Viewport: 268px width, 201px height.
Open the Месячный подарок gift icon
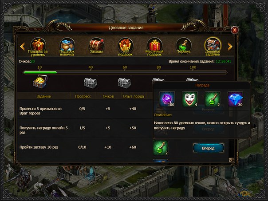click(154, 45)
